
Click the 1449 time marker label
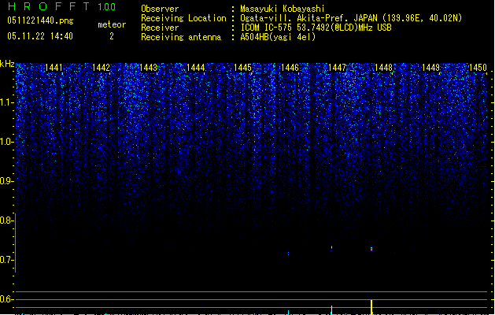(431, 68)
